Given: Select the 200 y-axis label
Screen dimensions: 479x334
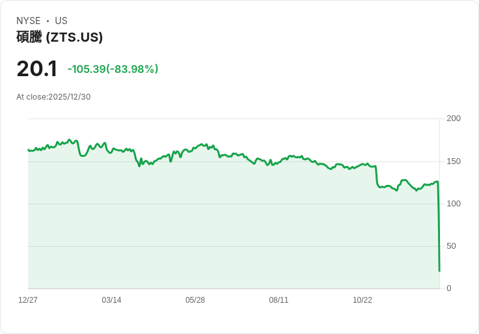Looking at the screenshot, I should 454,118.
